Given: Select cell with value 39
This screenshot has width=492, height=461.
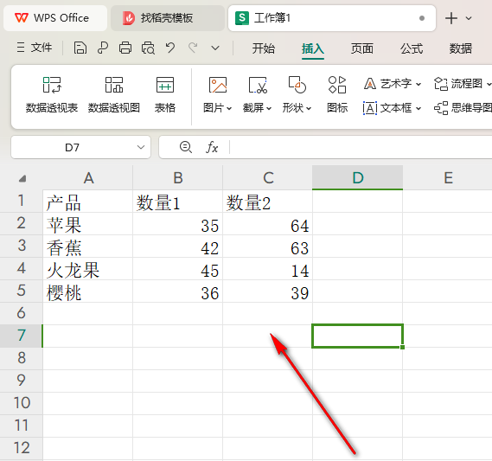Looking at the screenshot, I should 268,291.
